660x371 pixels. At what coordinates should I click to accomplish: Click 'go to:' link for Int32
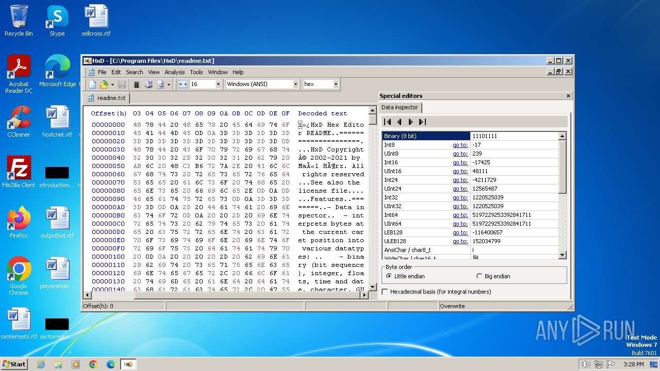coord(460,197)
